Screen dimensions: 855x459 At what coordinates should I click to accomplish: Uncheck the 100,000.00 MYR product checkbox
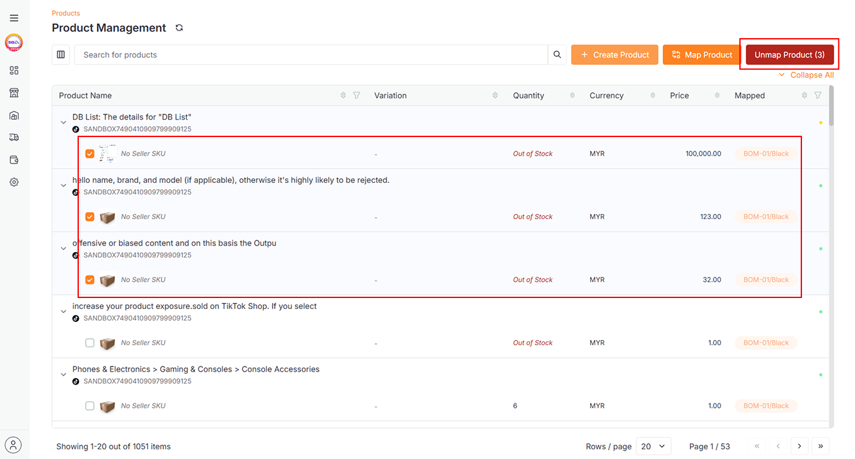click(x=90, y=154)
